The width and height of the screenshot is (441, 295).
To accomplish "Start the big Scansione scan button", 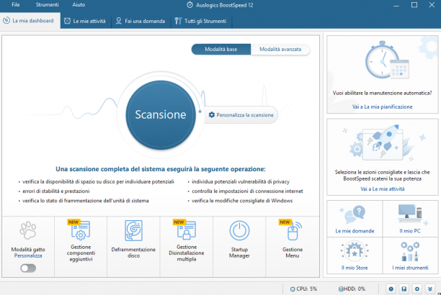I will click(x=161, y=115).
